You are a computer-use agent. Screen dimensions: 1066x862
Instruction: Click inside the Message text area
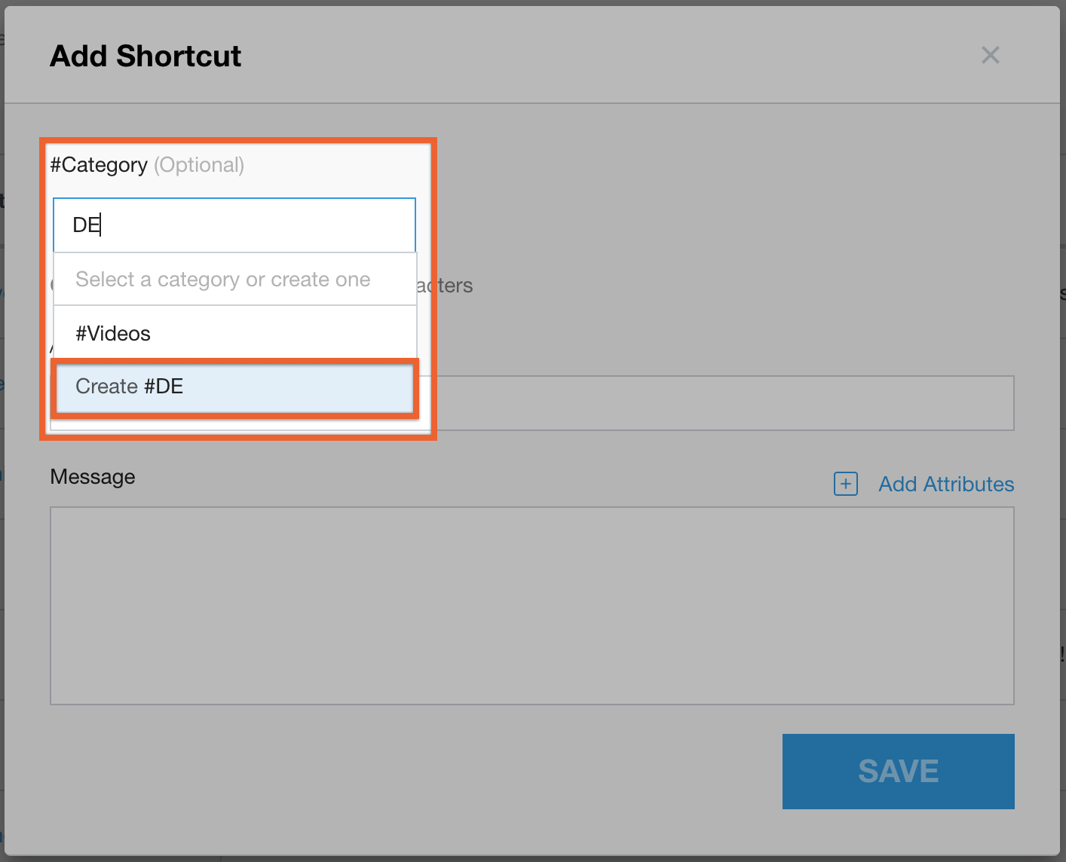click(531, 605)
